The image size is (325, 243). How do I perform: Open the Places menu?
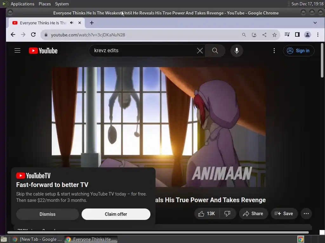[x=44, y=4]
